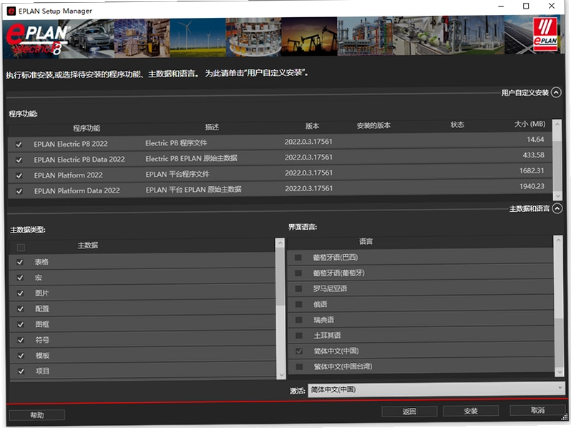Click the 安装 button
Viewport: 571px width, 428px height.
click(471, 411)
